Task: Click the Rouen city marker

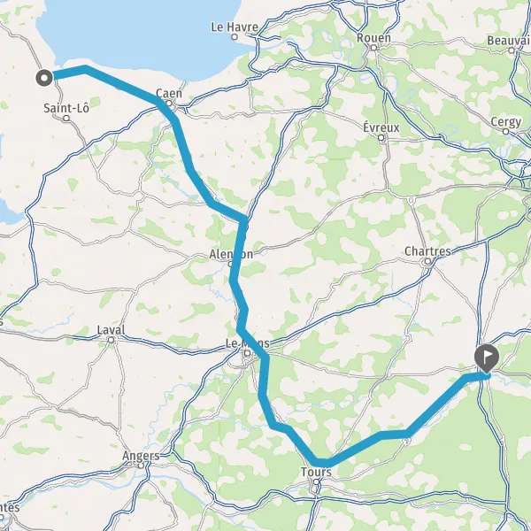Action: point(373,48)
